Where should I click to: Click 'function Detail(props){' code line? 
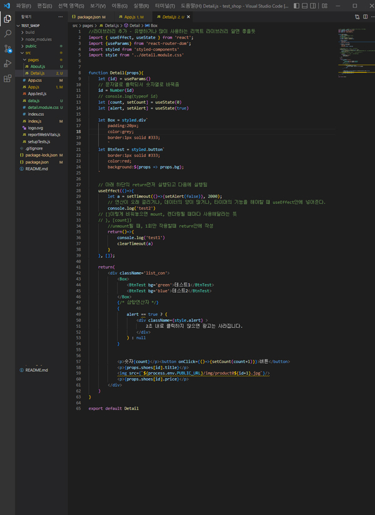tap(116, 73)
